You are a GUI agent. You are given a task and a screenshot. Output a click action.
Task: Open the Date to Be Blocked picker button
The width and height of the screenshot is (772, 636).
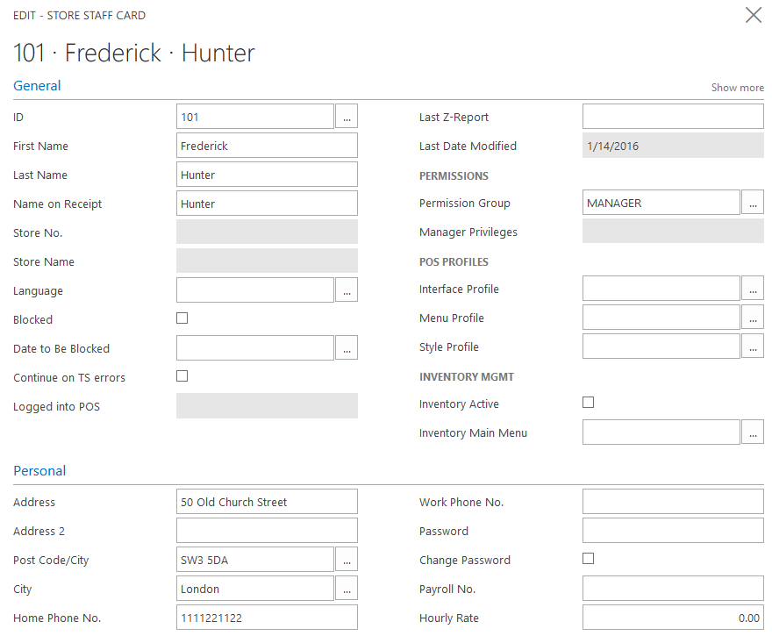347,348
